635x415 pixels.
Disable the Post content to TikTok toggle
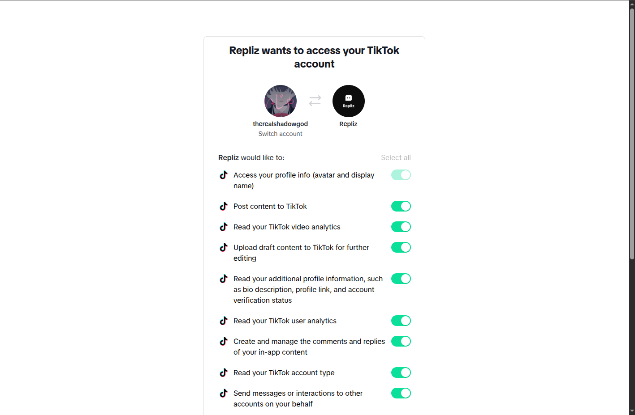click(x=401, y=206)
